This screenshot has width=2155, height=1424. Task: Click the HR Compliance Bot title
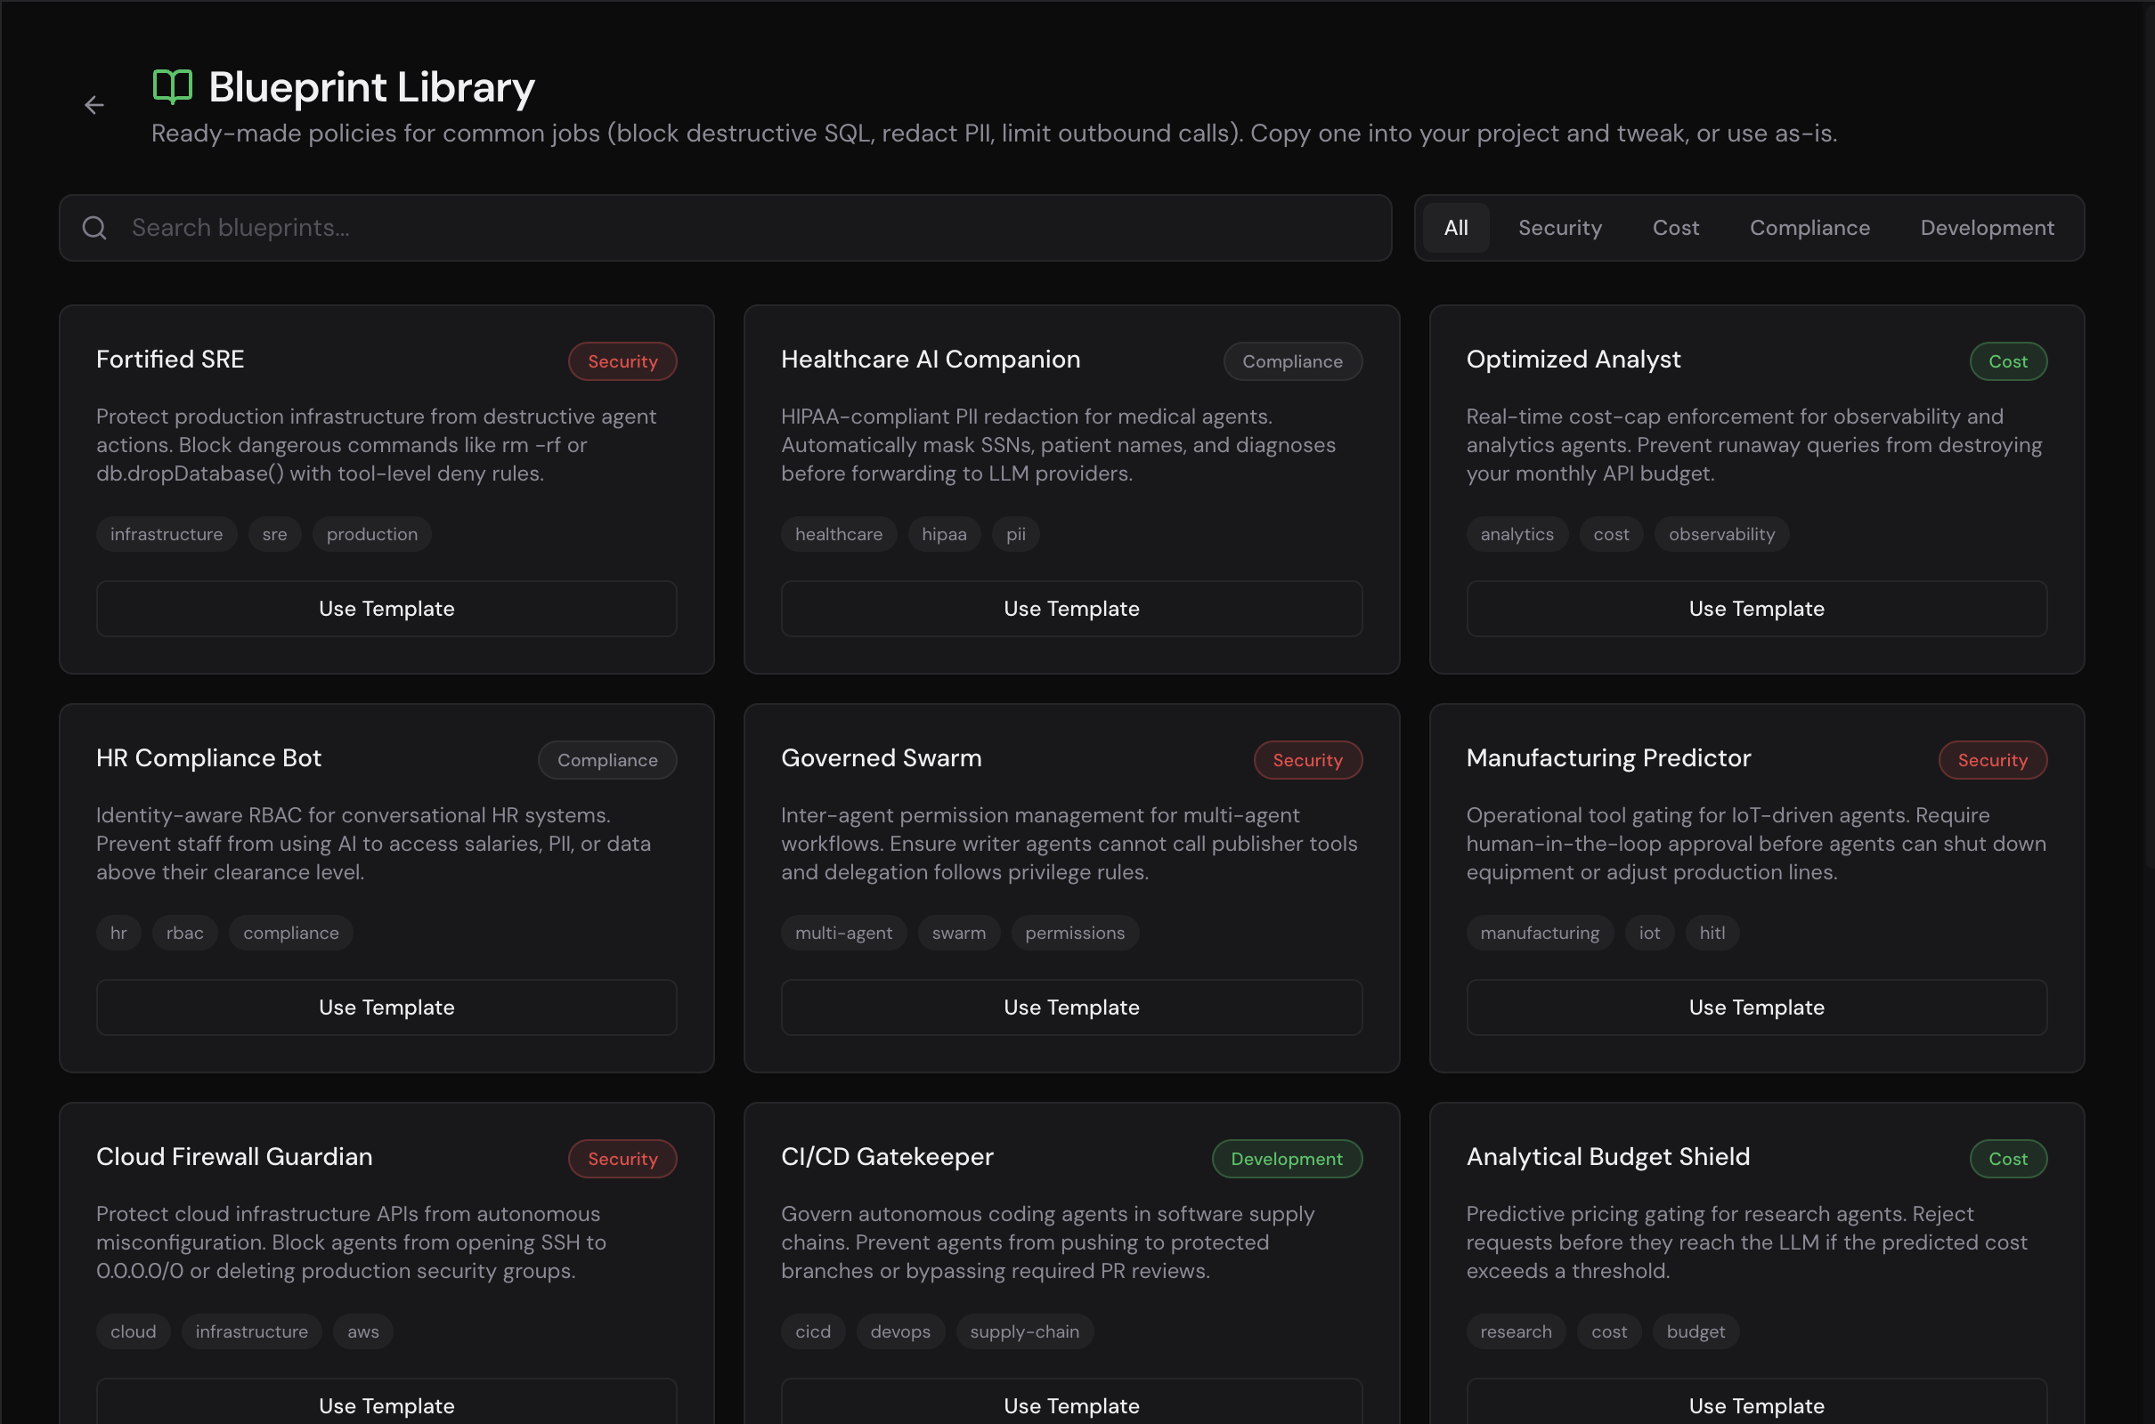pos(209,758)
